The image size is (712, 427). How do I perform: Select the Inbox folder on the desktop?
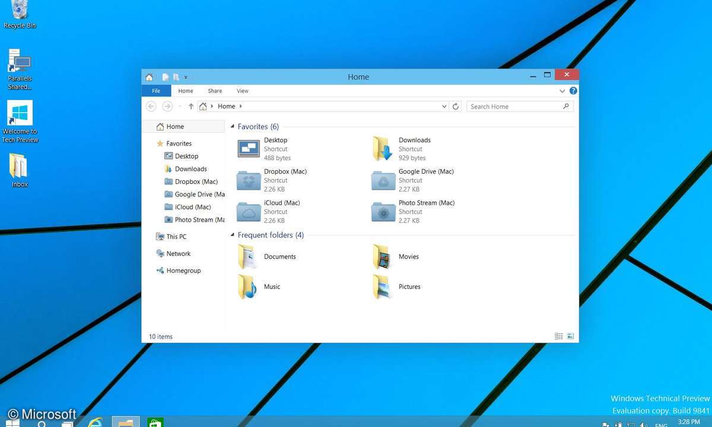[x=20, y=171]
